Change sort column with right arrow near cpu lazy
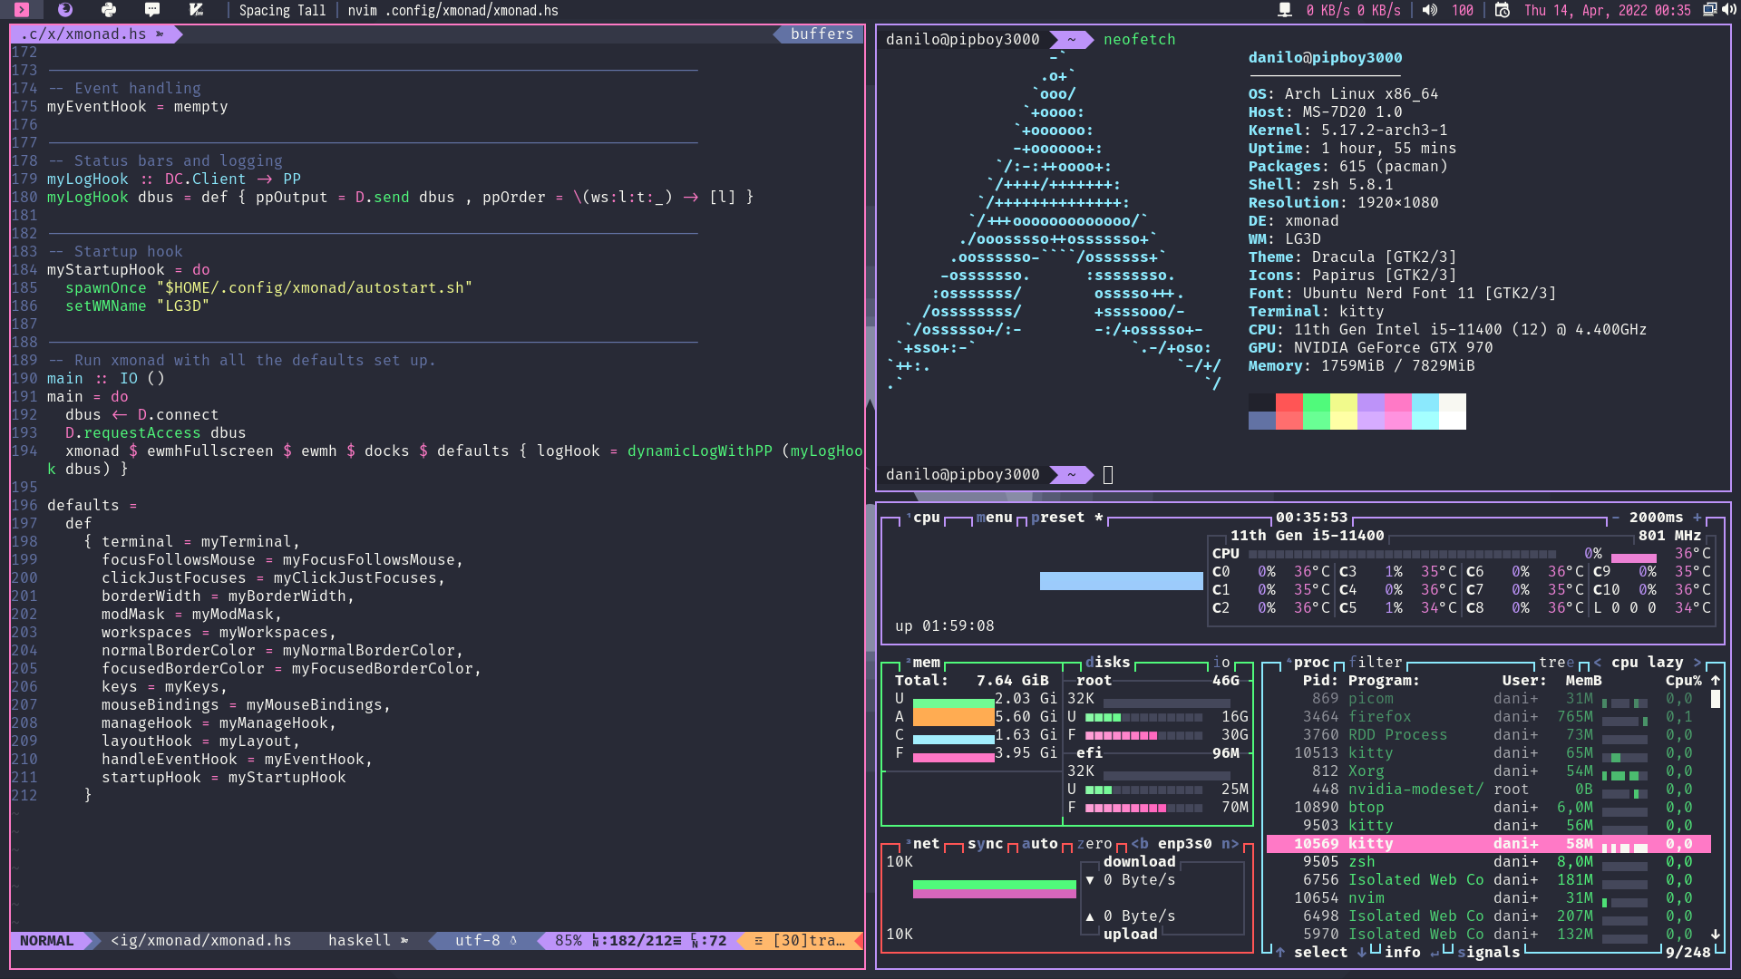The width and height of the screenshot is (1741, 979). (x=1697, y=663)
